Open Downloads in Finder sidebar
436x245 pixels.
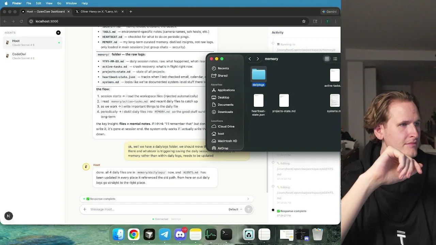225,112
